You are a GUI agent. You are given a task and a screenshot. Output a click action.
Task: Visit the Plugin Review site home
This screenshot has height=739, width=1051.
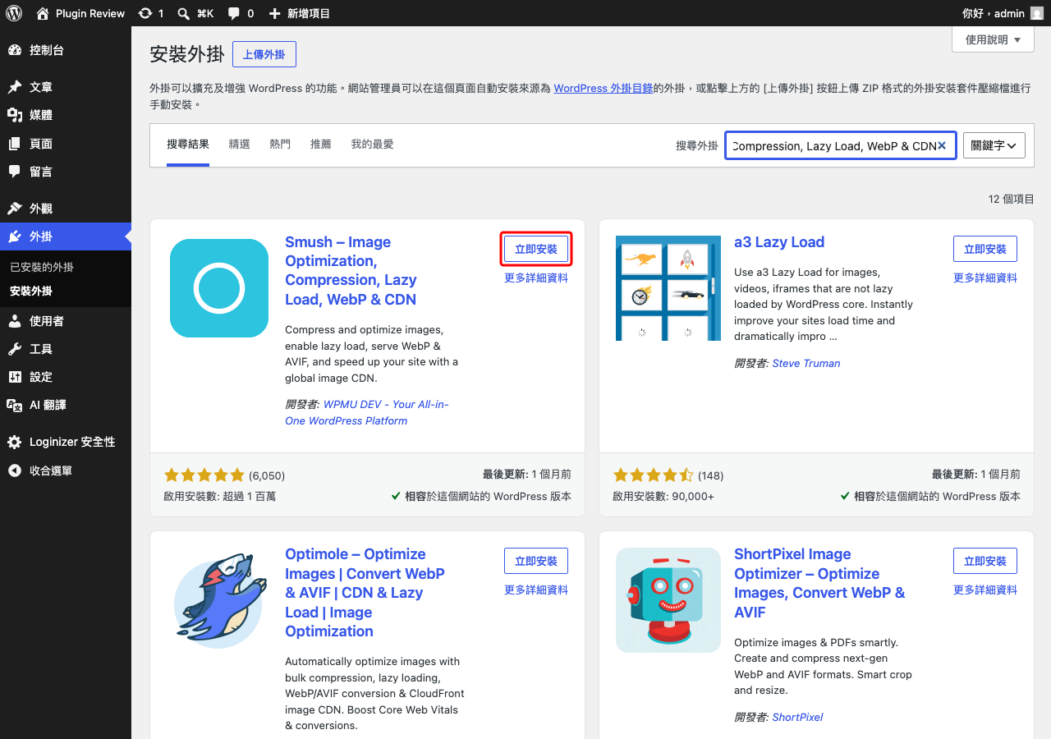point(80,13)
